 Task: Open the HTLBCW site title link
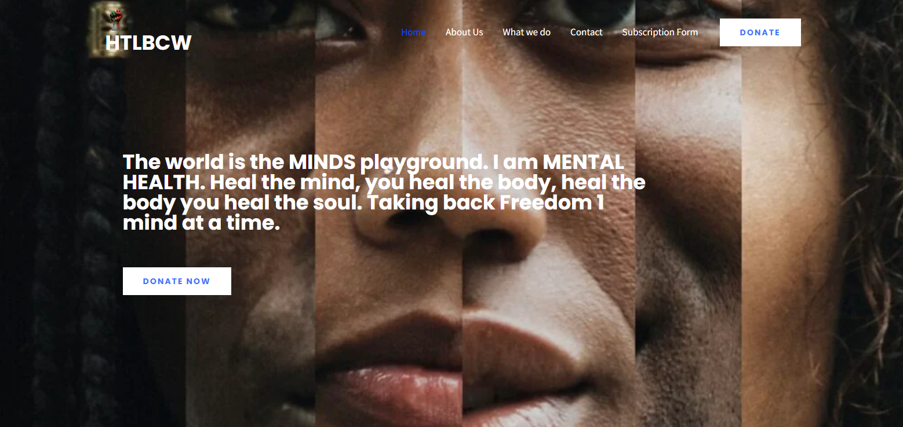[x=148, y=43]
